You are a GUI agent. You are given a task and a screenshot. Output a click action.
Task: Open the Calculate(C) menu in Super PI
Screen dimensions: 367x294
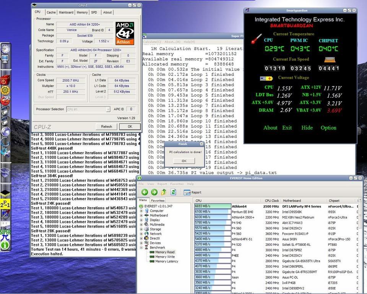[x=152, y=42]
